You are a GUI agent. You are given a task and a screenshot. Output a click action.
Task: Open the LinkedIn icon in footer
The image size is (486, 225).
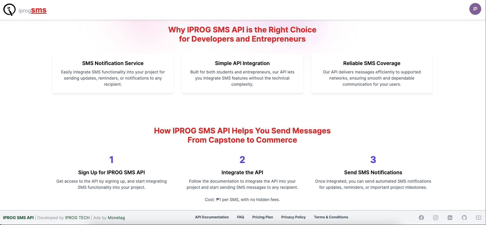(450, 218)
